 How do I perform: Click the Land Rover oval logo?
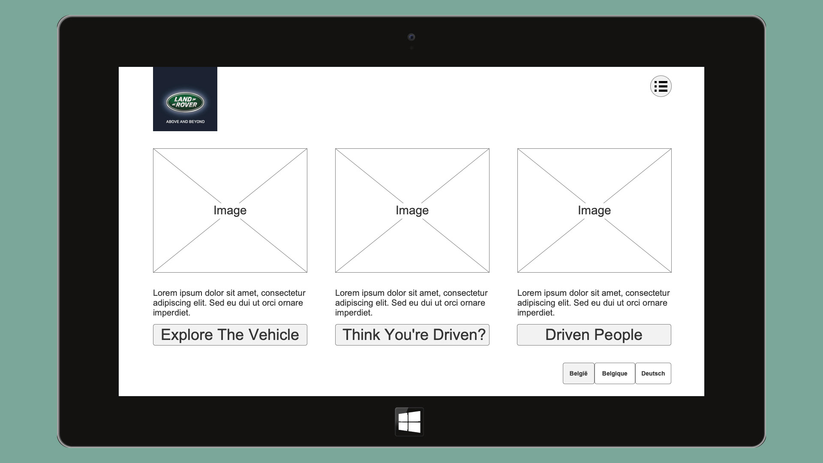[185, 102]
